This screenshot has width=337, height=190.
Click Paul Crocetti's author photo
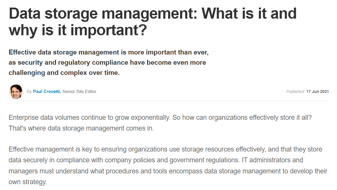[x=16, y=92]
